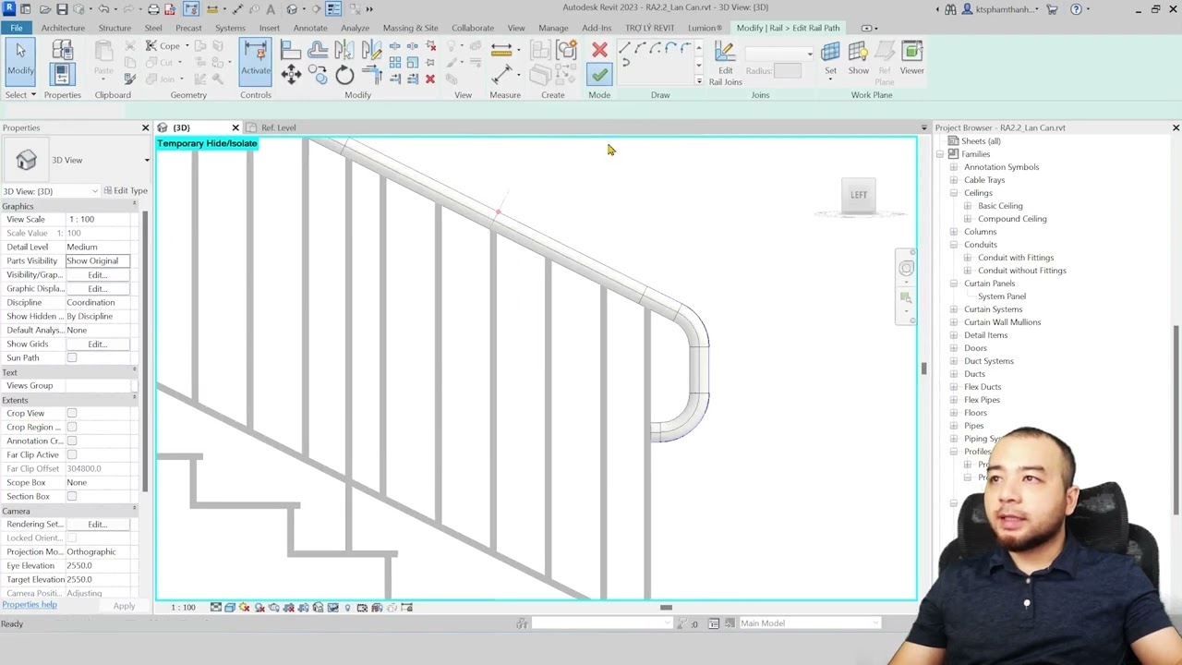Click the Print icon in quick access toolbar
This screenshot has height=665, width=1182.
click(x=153, y=9)
